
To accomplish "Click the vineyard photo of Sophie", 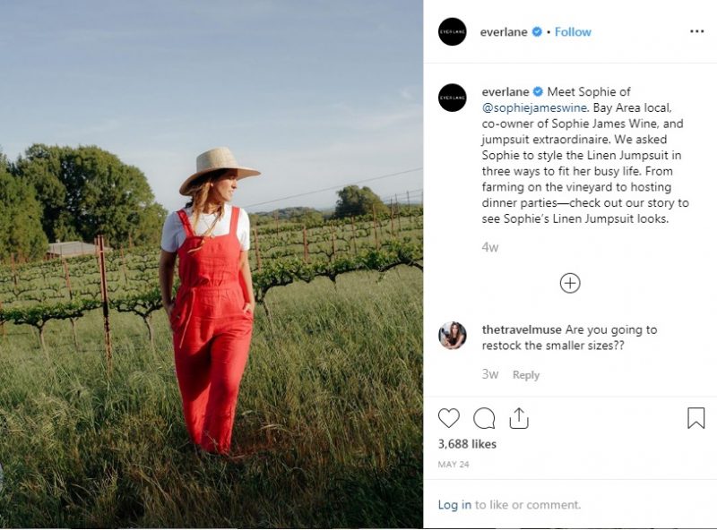I will click(x=212, y=264).
